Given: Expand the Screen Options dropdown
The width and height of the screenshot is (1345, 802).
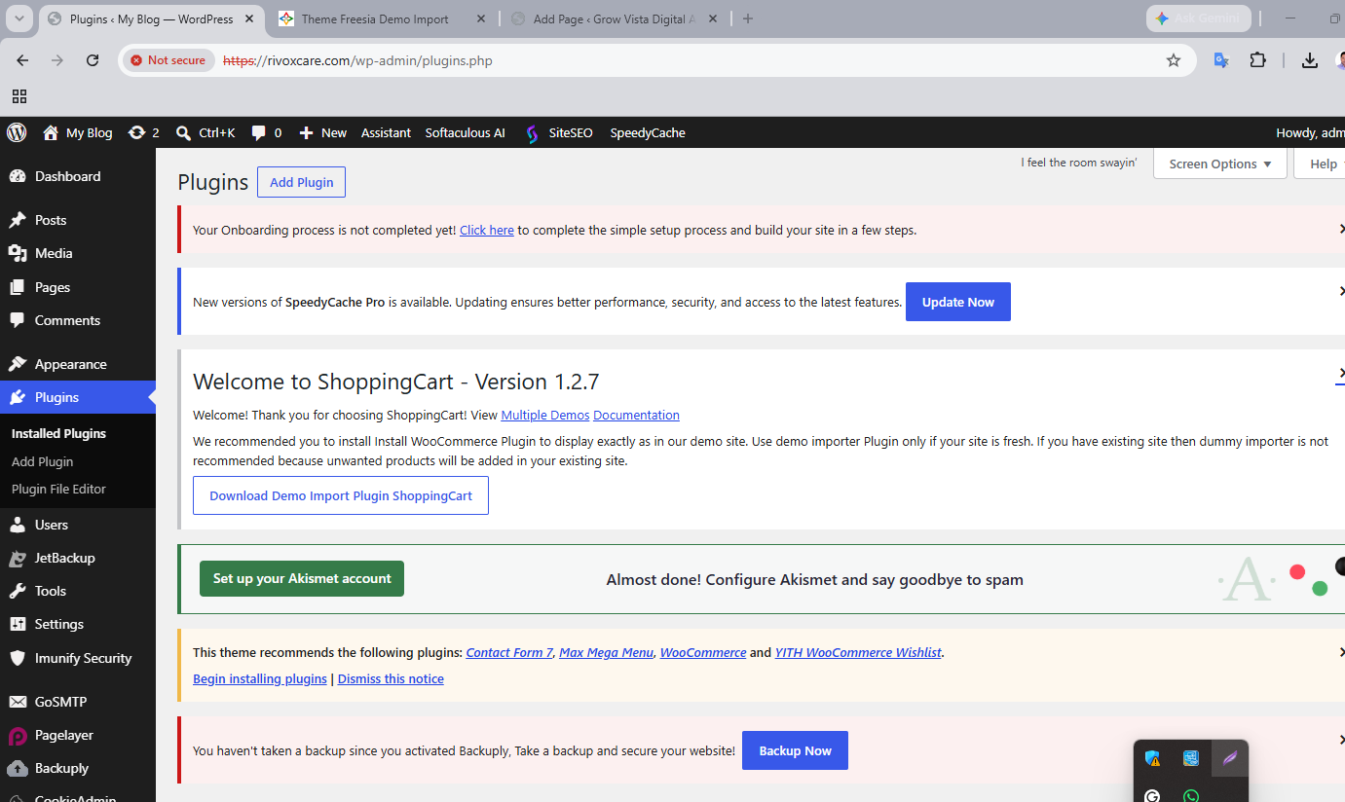Looking at the screenshot, I should [1220, 164].
